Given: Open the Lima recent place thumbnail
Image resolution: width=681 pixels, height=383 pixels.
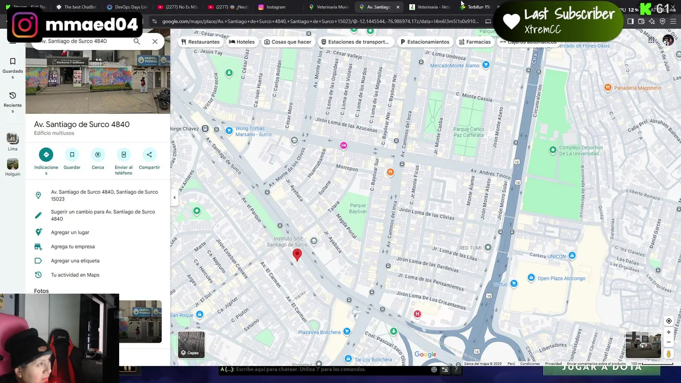Looking at the screenshot, I should tap(13, 138).
